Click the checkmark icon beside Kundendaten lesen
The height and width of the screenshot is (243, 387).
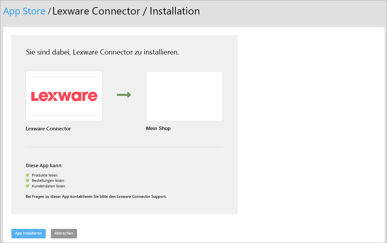(x=27, y=186)
